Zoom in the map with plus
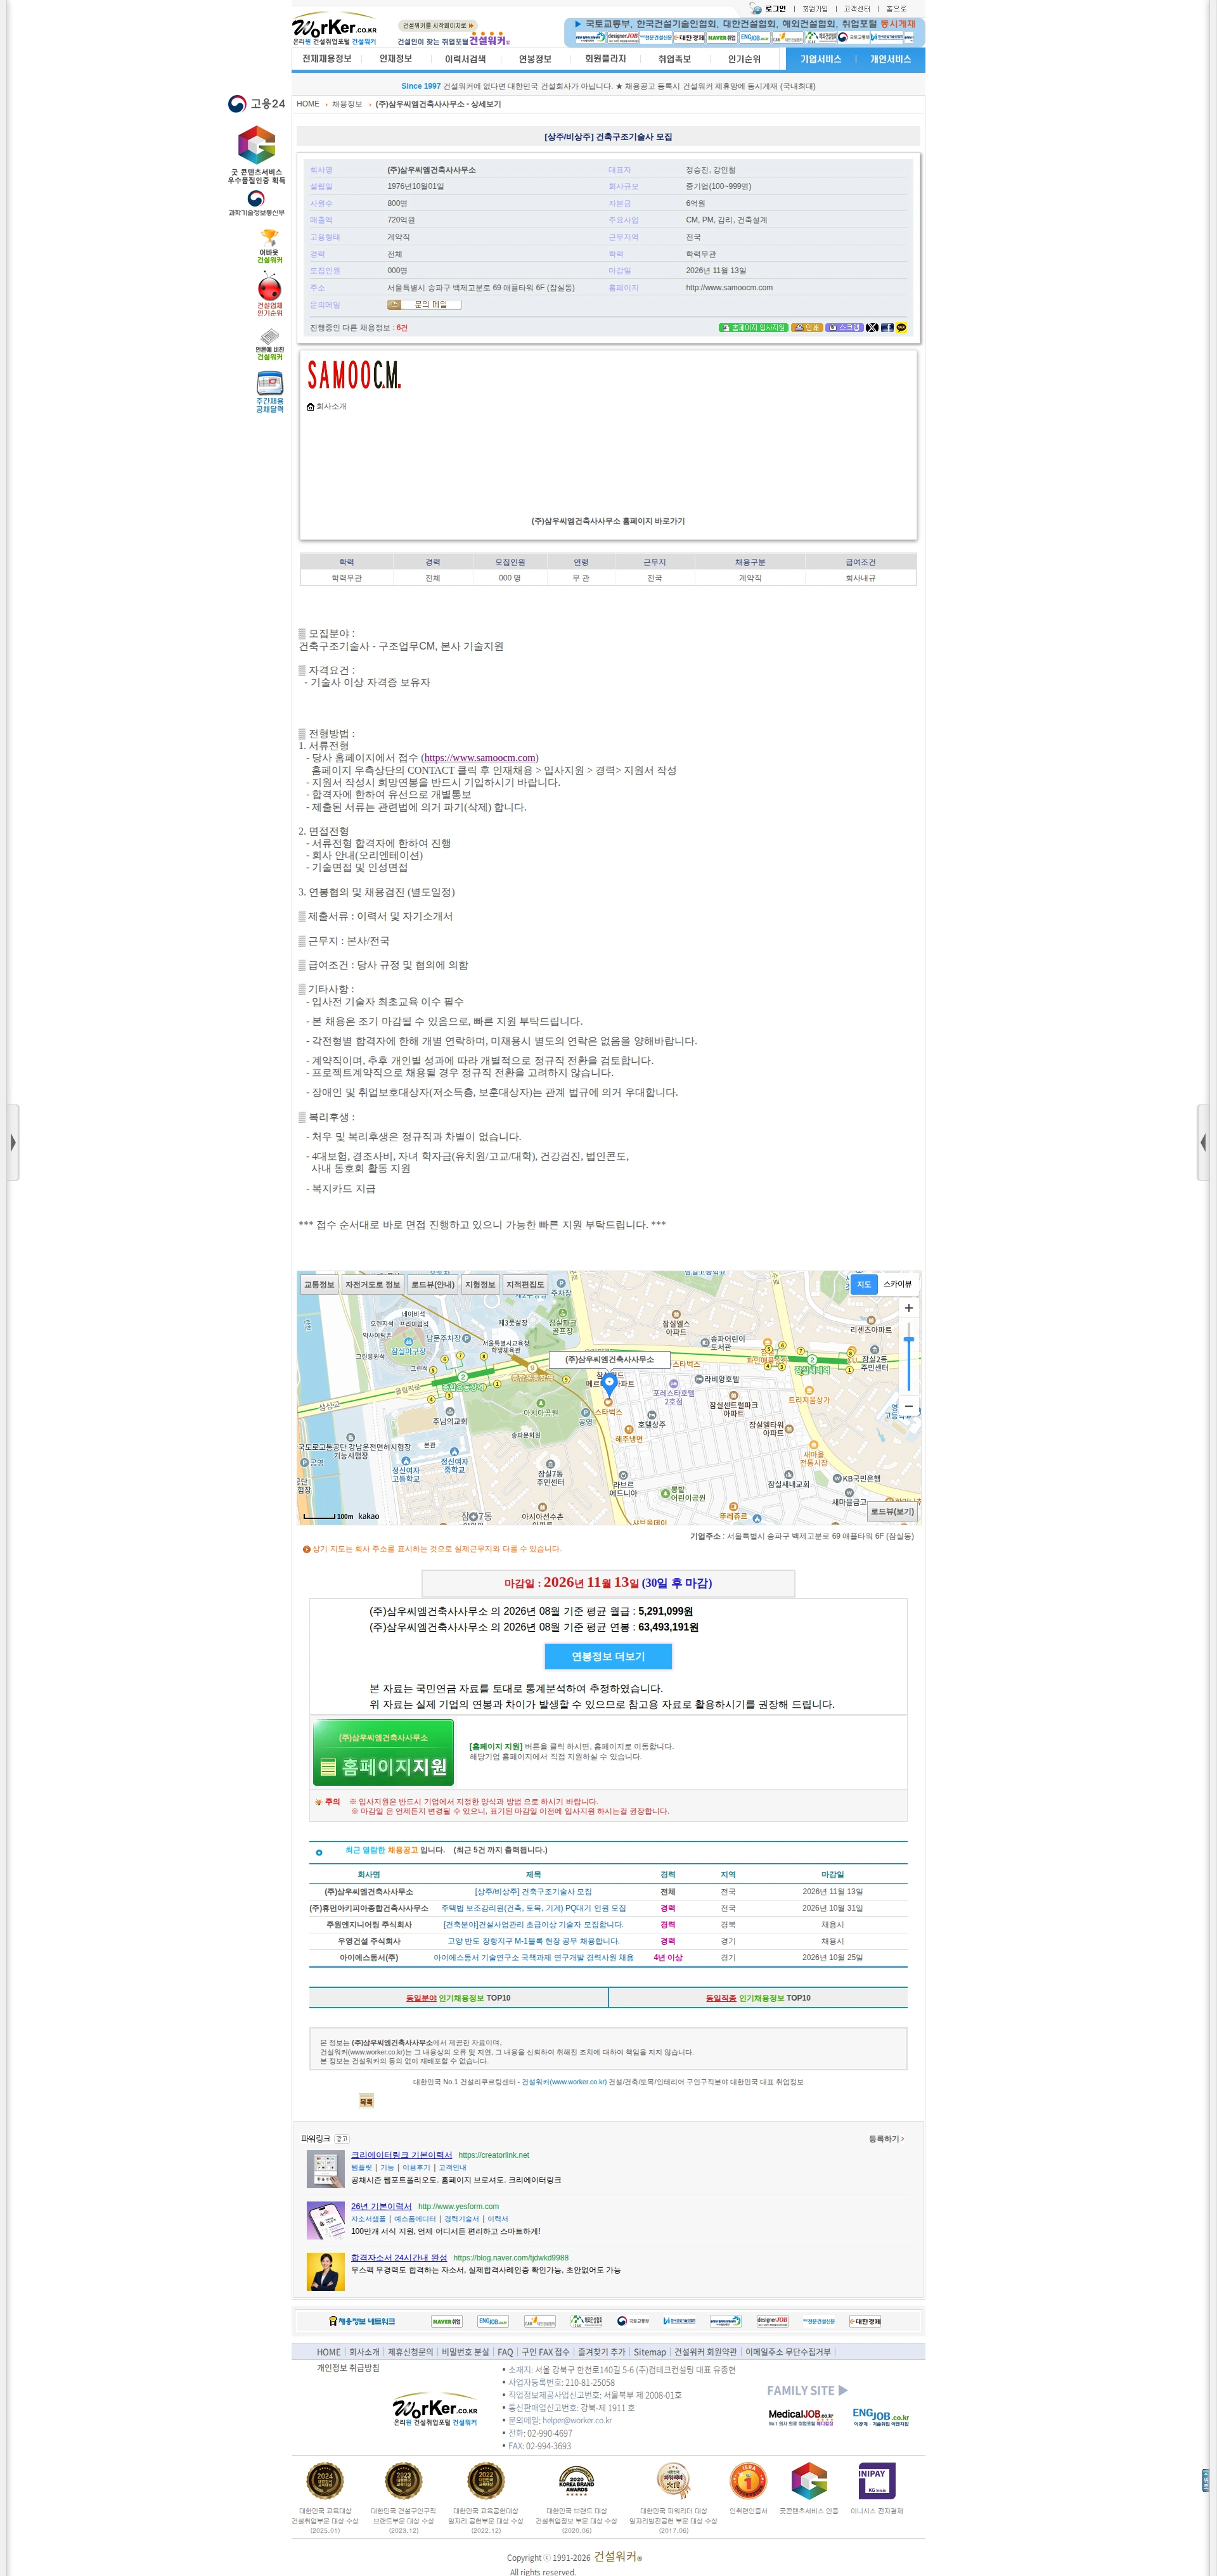1217x2576 pixels. (908, 1308)
